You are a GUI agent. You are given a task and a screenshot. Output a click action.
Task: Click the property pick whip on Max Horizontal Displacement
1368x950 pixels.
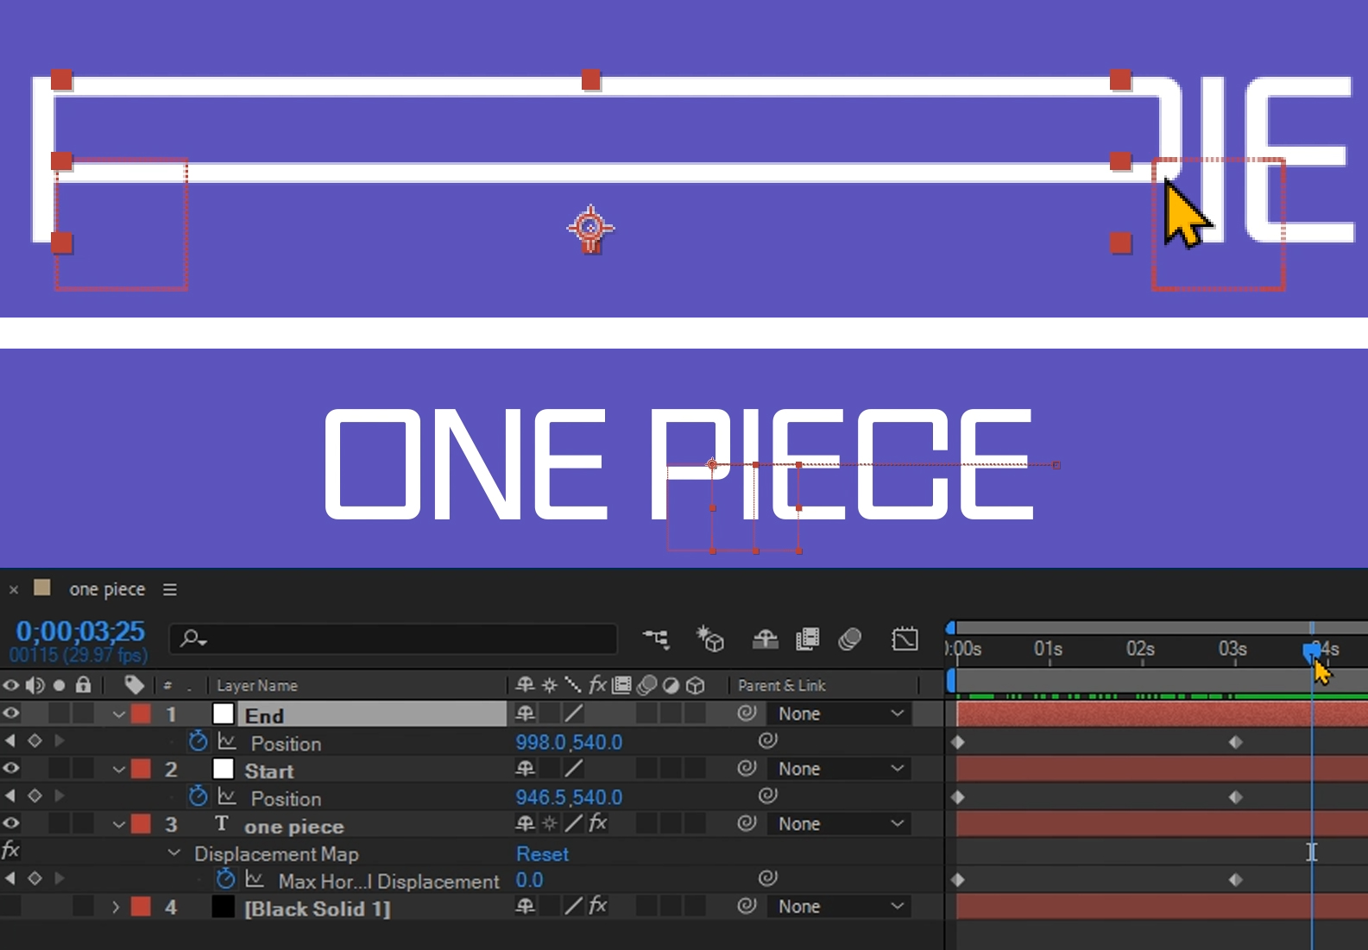point(768,878)
